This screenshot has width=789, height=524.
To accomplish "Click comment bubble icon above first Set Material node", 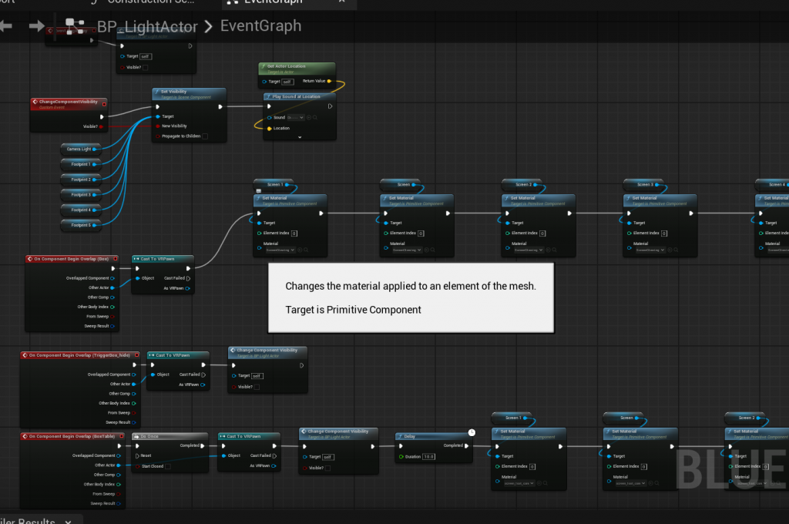I will (258, 191).
